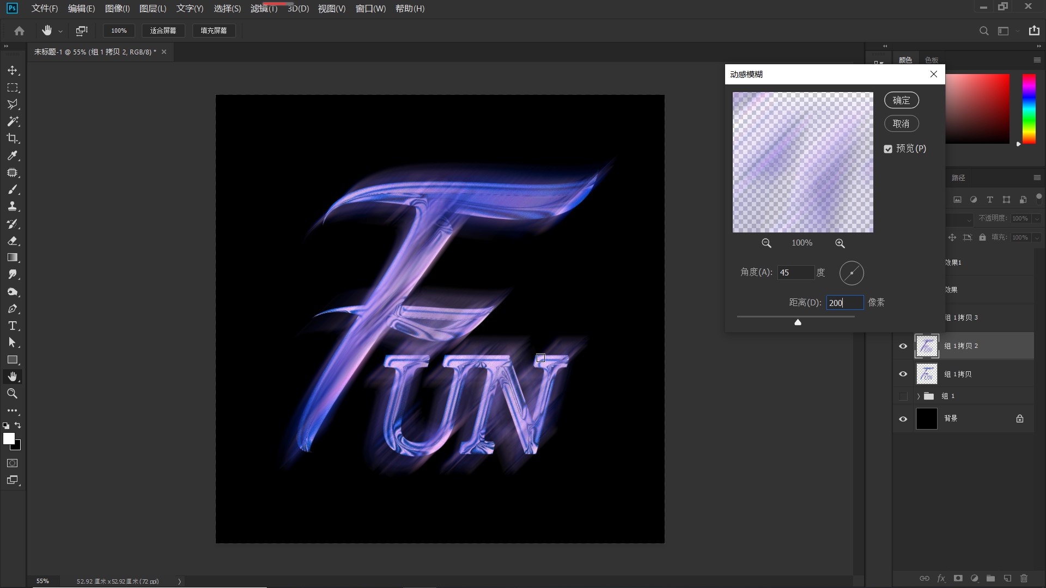Open the fill 填充 dropdown arrow
Image resolution: width=1046 pixels, height=588 pixels.
1036,237
